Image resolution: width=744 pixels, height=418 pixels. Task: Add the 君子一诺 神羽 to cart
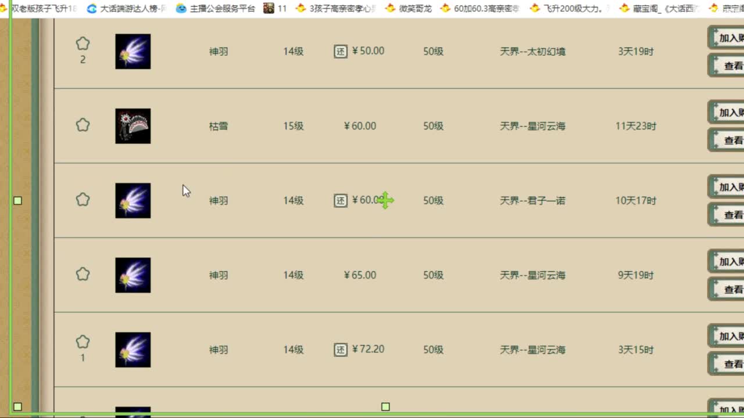coord(727,187)
